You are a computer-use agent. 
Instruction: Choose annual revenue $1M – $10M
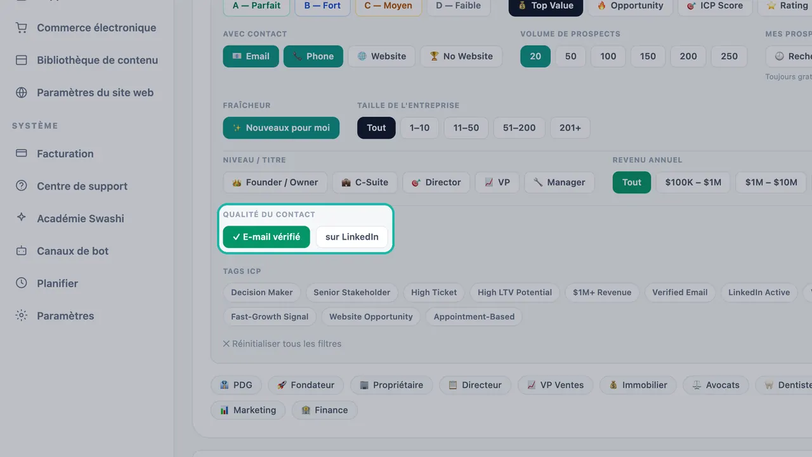click(771, 183)
